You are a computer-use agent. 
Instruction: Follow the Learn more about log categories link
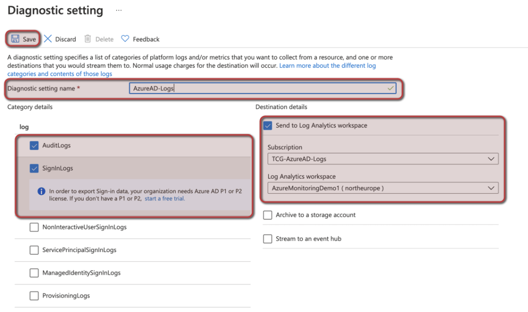[x=327, y=66]
